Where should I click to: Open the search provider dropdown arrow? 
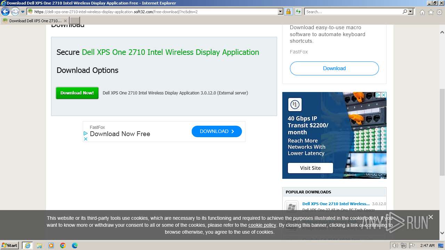(x=411, y=11)
